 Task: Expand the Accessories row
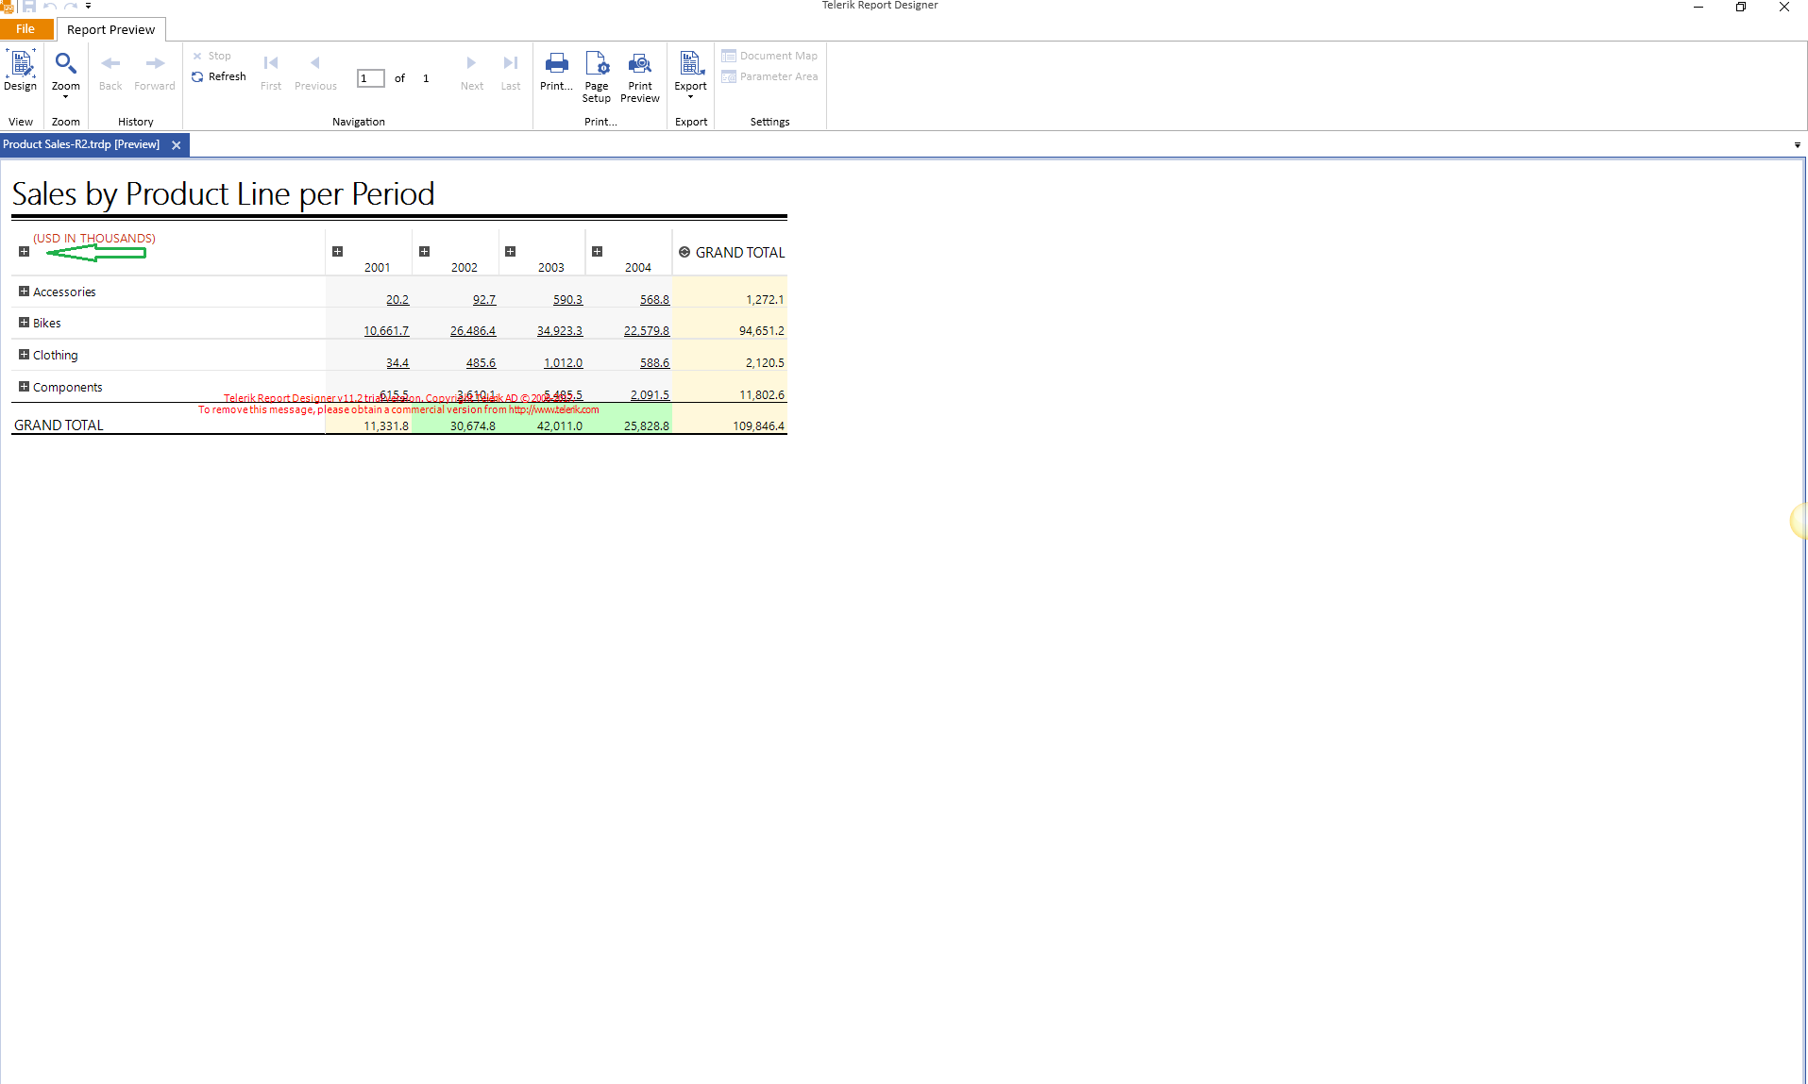(x=24, y=291)
